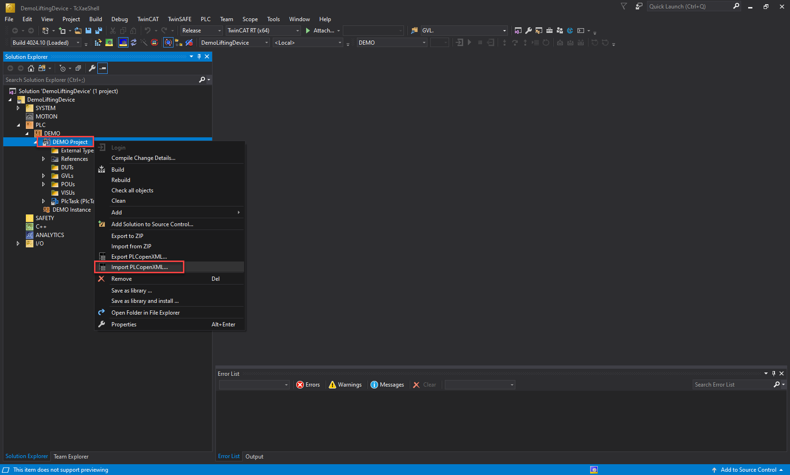Click the Open File folder toolbar icon

[78, 31]
